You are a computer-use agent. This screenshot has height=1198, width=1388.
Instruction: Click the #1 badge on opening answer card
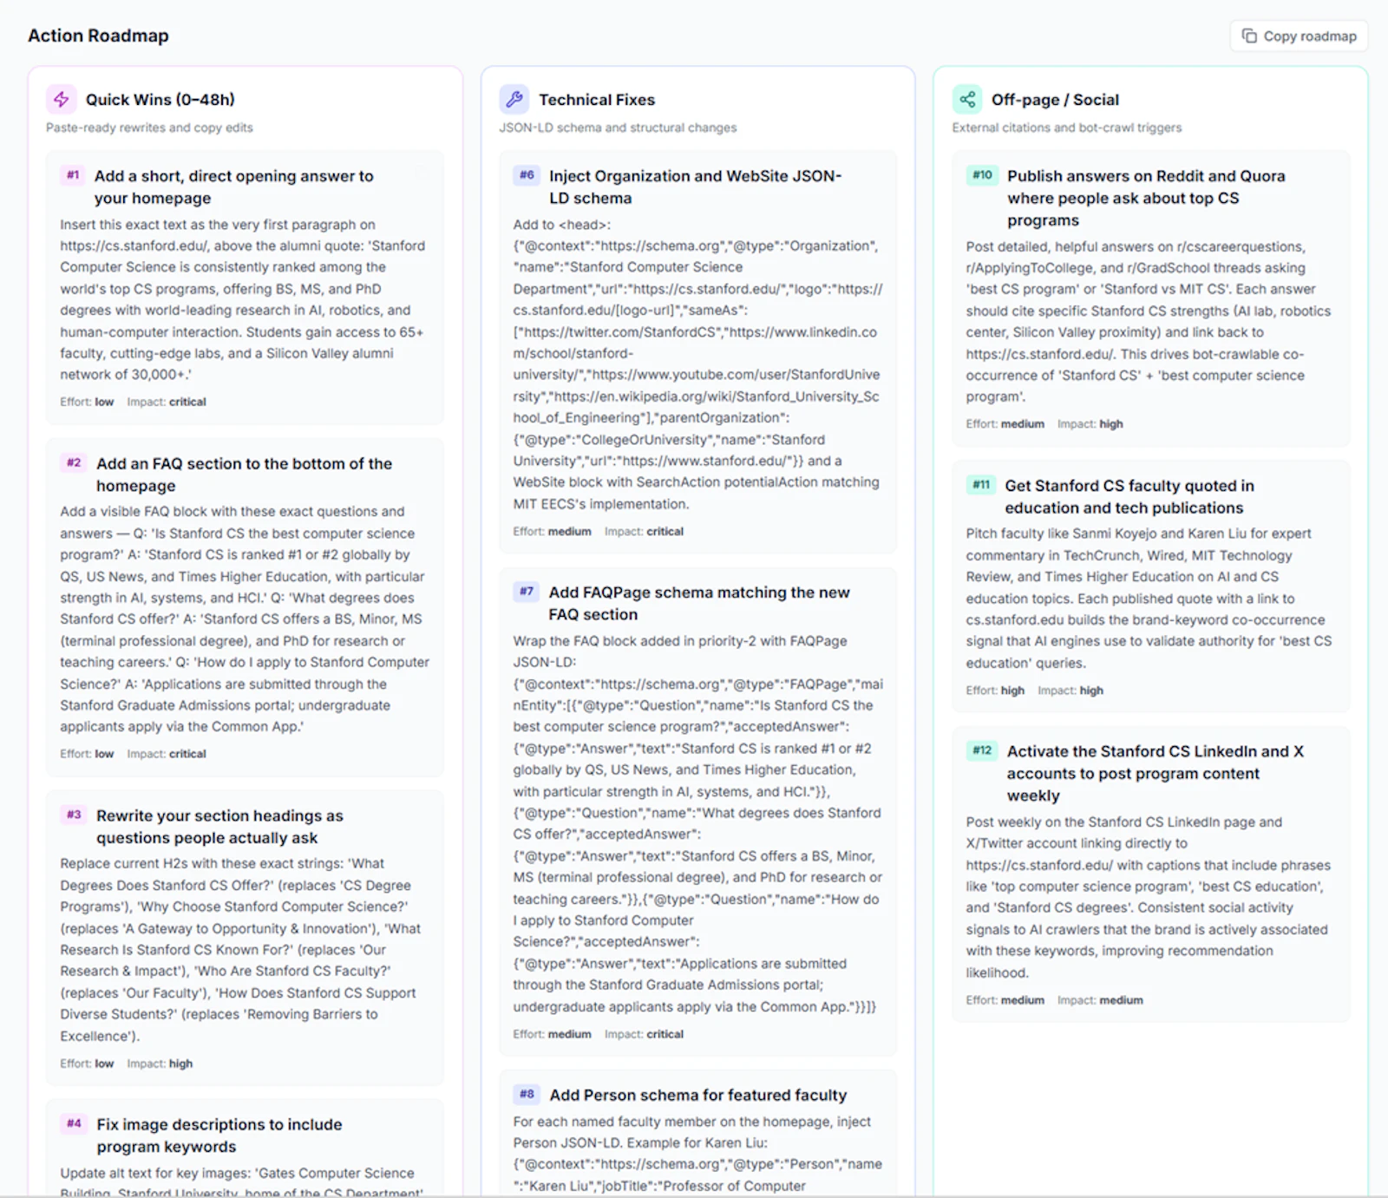(73, 175)
